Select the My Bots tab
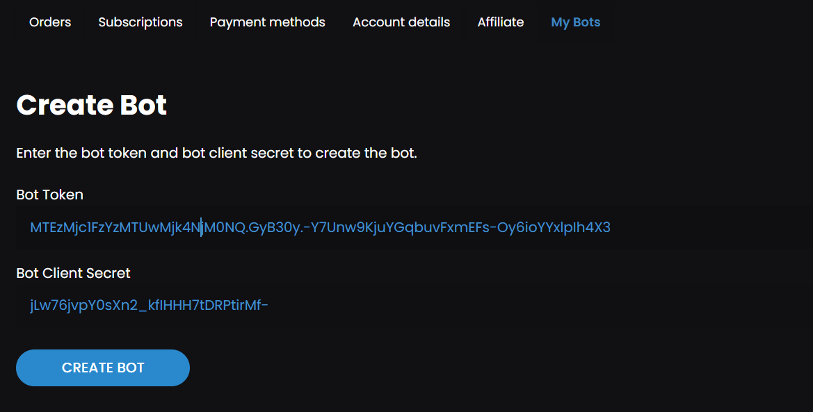Viewport: 813px width, 412px height. tap(576, 22)
